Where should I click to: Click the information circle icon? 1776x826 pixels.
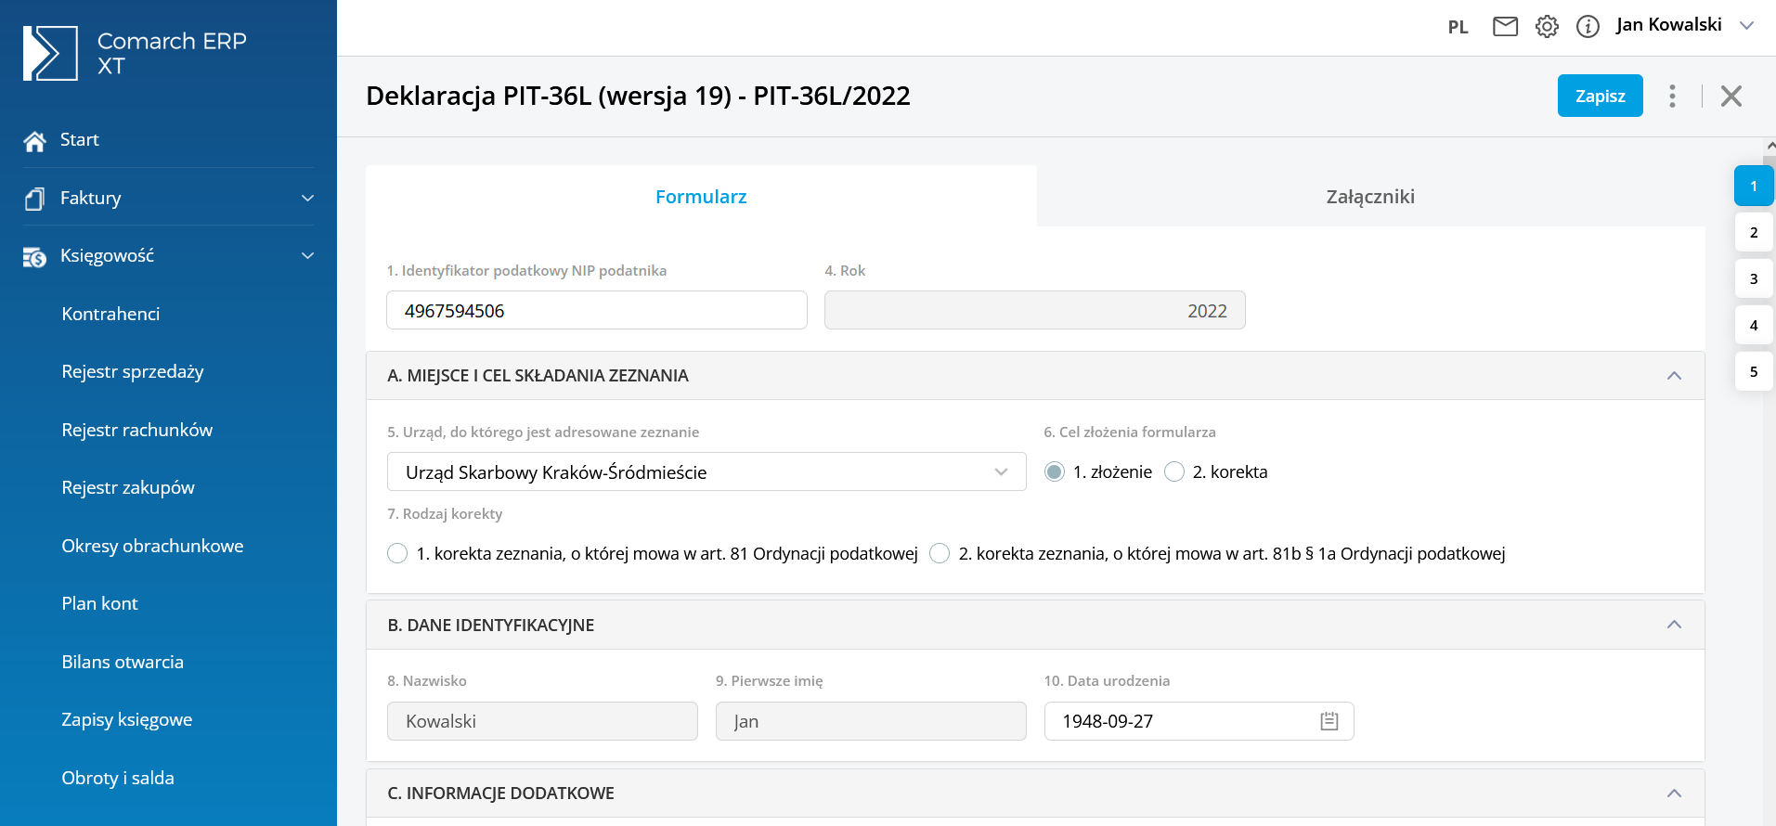[1588, 27]
